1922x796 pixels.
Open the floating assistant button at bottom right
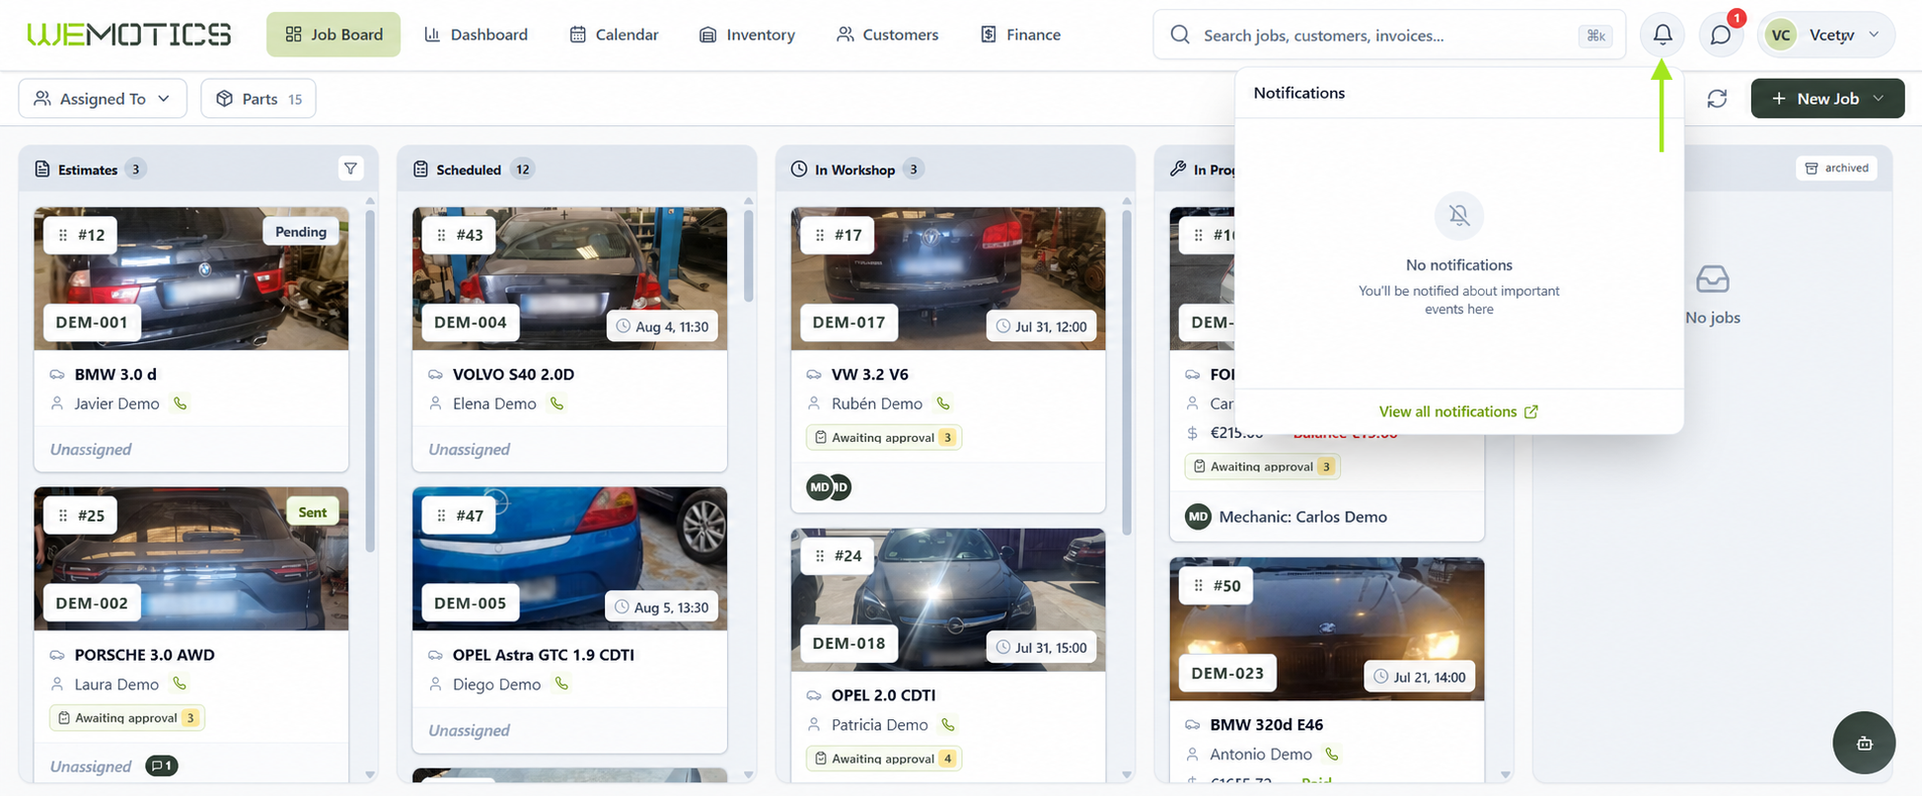[x=1864, y=743]
